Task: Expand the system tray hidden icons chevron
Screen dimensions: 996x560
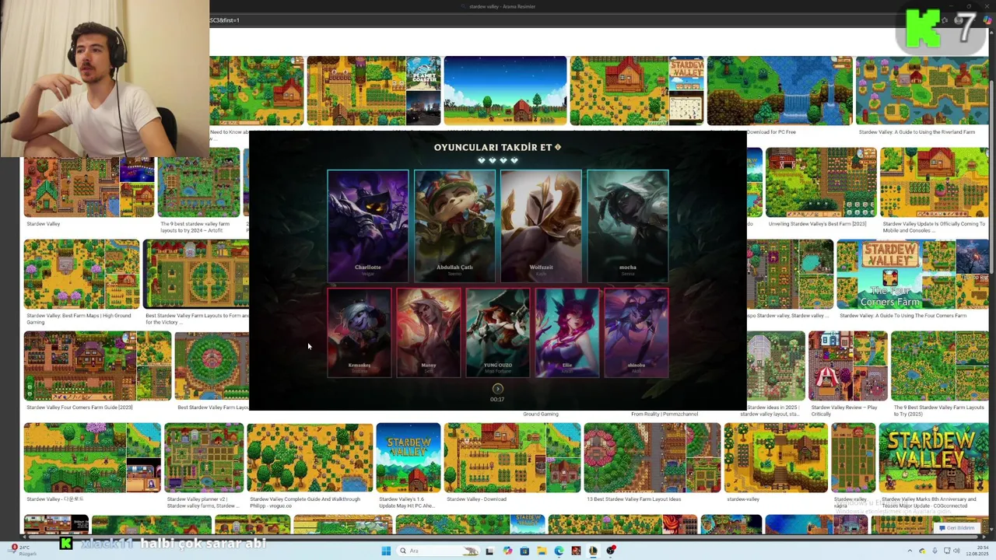Action: pos(910,551)
